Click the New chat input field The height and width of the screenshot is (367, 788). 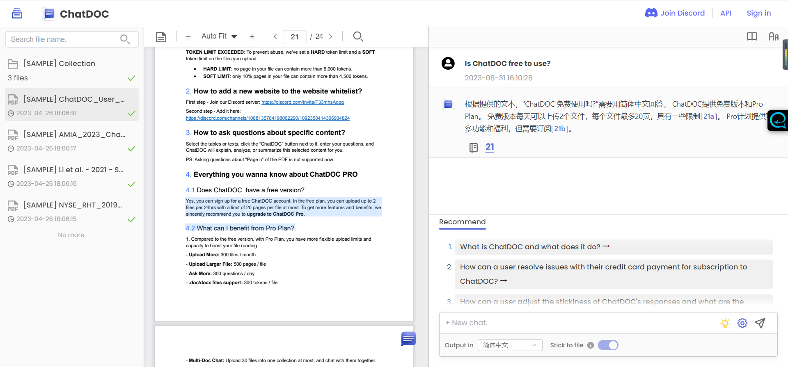pos(579,323)
